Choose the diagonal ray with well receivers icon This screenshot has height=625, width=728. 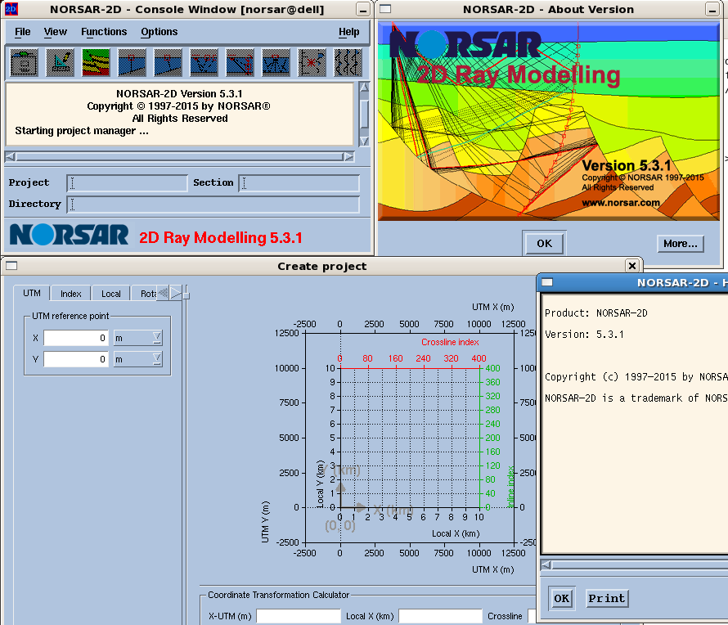click(240, 62)
